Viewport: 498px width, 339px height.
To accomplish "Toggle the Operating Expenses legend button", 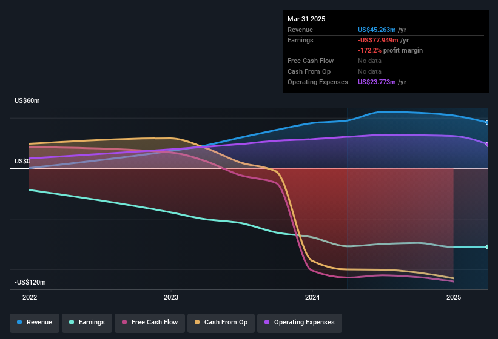I will (x=300, y=323).
